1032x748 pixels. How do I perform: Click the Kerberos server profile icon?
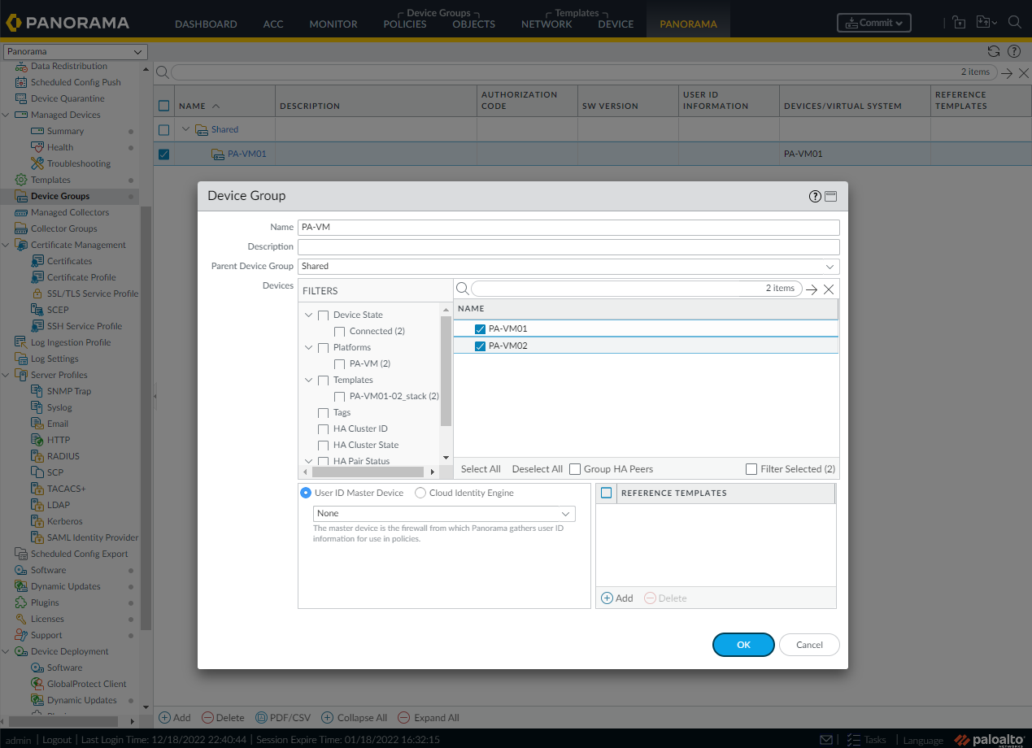point(37,521)
